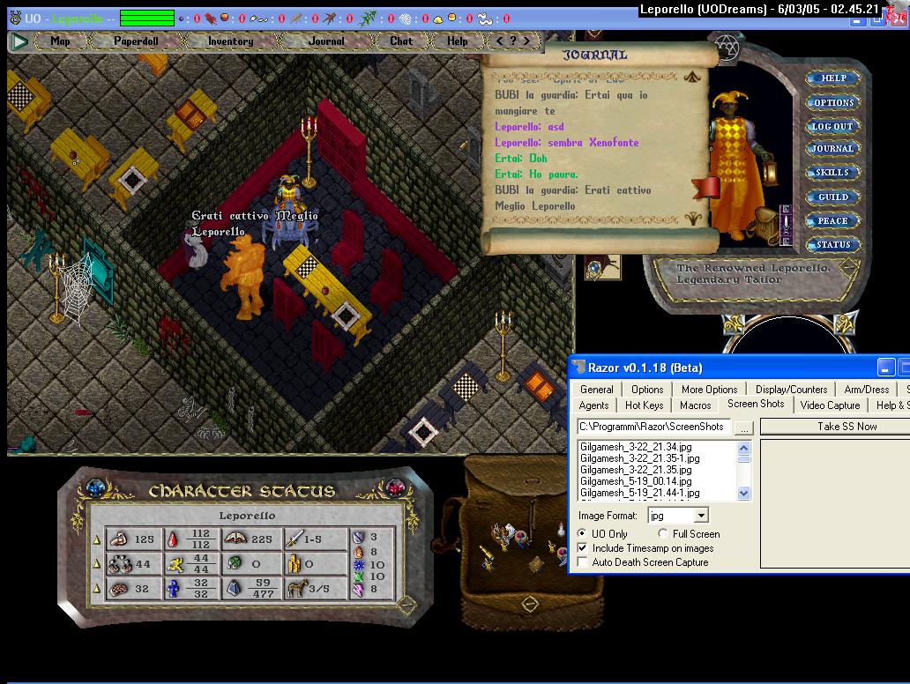Screen dimensions: 910x684
Task: Click the horse followers icon in Character Status
Action: tap(296, 588)
